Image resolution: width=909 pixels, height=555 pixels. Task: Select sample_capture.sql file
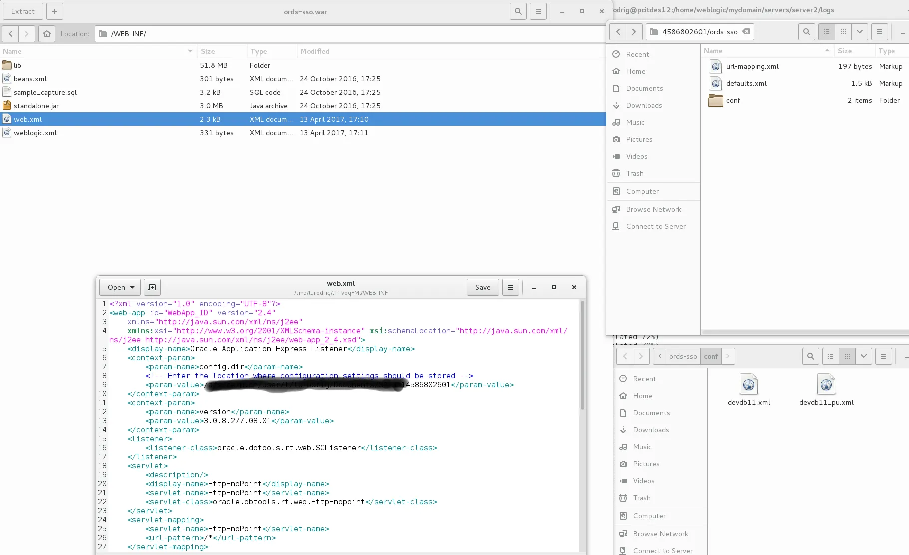pos(303,92)
